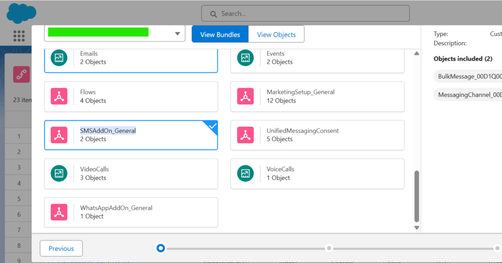This screenshot has height=263, width=502.
Task: Click the magnifier icon in search bar
Action: point(213,14)
